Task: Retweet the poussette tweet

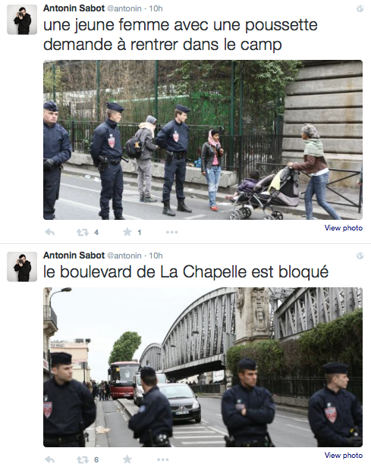Action: point(83,232)
